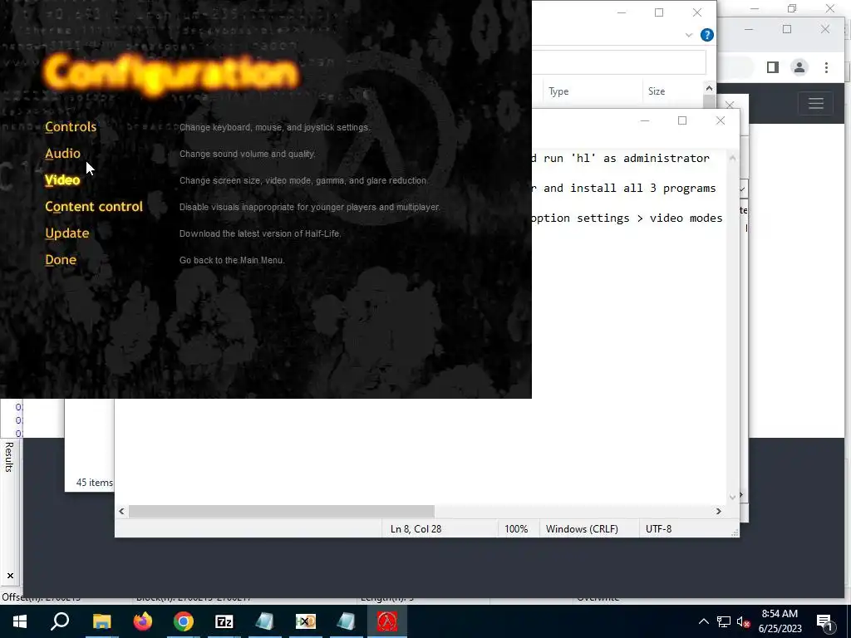Switch to Half-Life taskbar icon
The width and height of the screenshot is (851, 638).
[387, 621]
